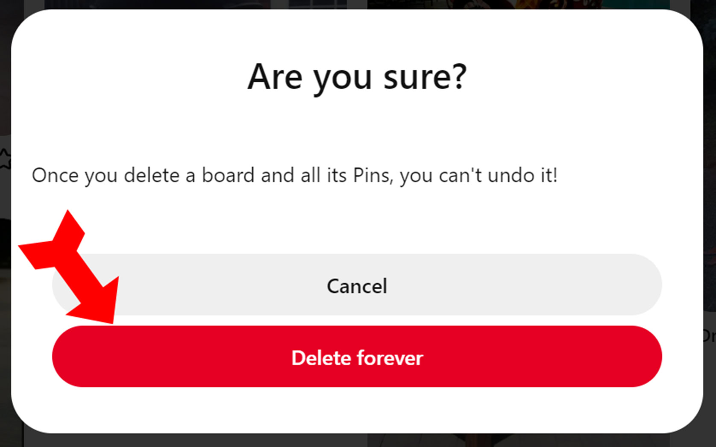Click the partially visible star icon
716x447 pixels.
click(5, 159)
